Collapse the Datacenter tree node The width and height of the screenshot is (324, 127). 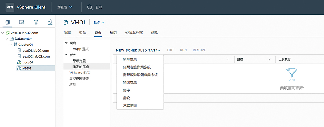click(x=6, y=39)
